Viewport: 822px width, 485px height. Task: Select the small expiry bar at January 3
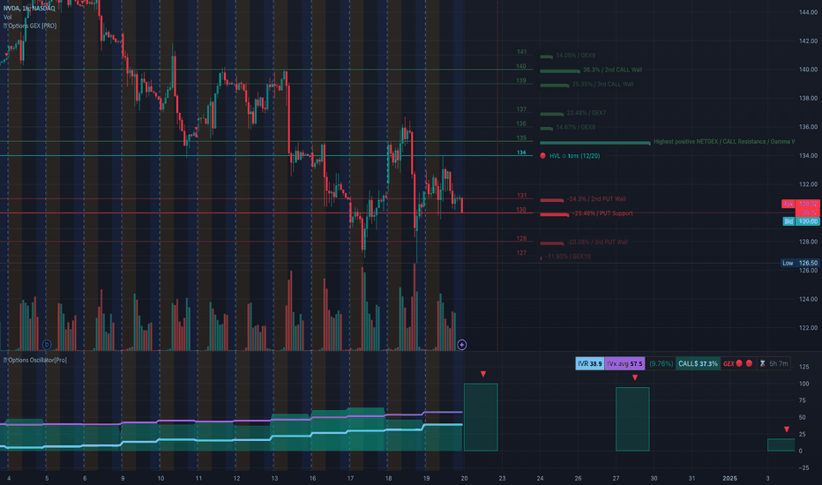pos(781,444)
